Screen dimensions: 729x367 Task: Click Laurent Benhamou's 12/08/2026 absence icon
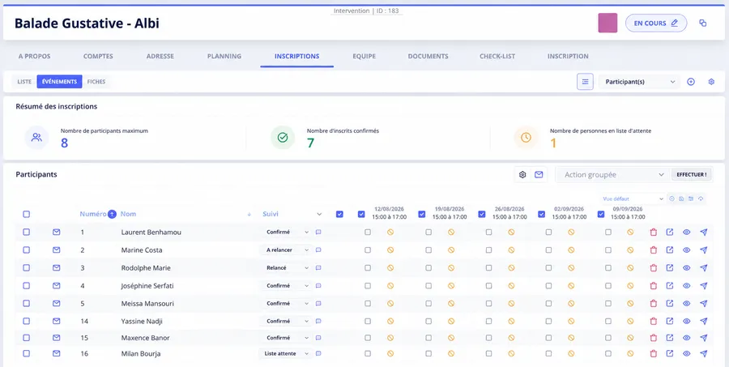pyautogui.click(x=390, y=232)
